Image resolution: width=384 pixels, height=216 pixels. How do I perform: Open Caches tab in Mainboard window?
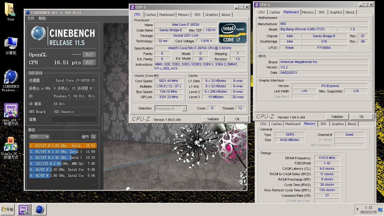(x=274, y=12)
